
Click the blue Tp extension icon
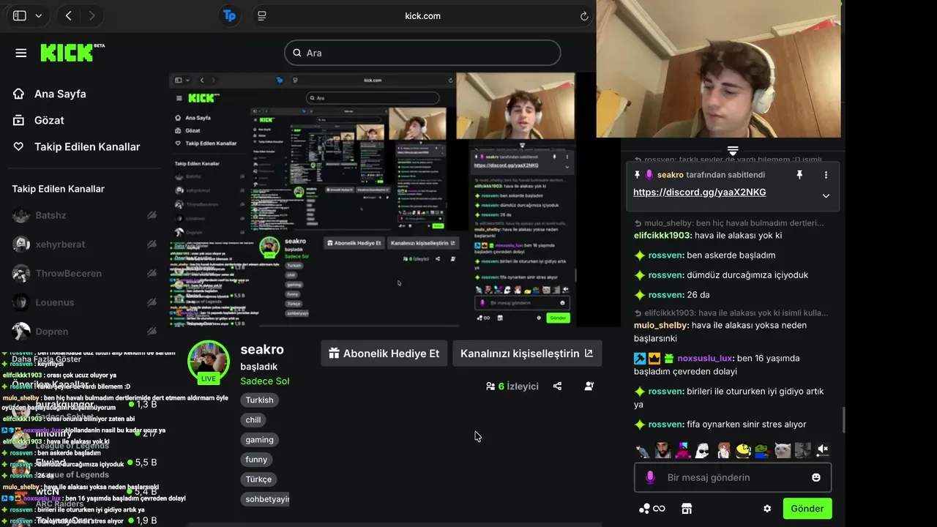click(x=230, y=15)
